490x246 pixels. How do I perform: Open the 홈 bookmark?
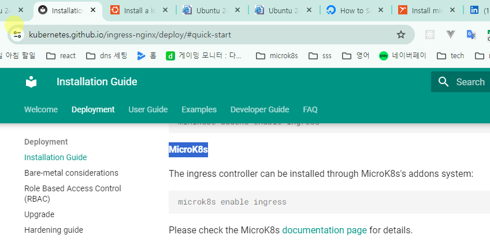[x=147, y=56]
